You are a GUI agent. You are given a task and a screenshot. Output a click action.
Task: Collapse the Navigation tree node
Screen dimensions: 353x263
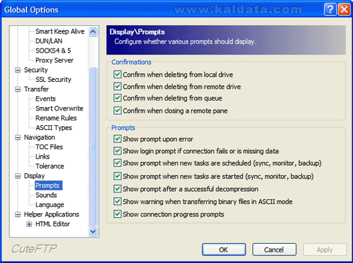pyautogui.click(x=17, y=137)
